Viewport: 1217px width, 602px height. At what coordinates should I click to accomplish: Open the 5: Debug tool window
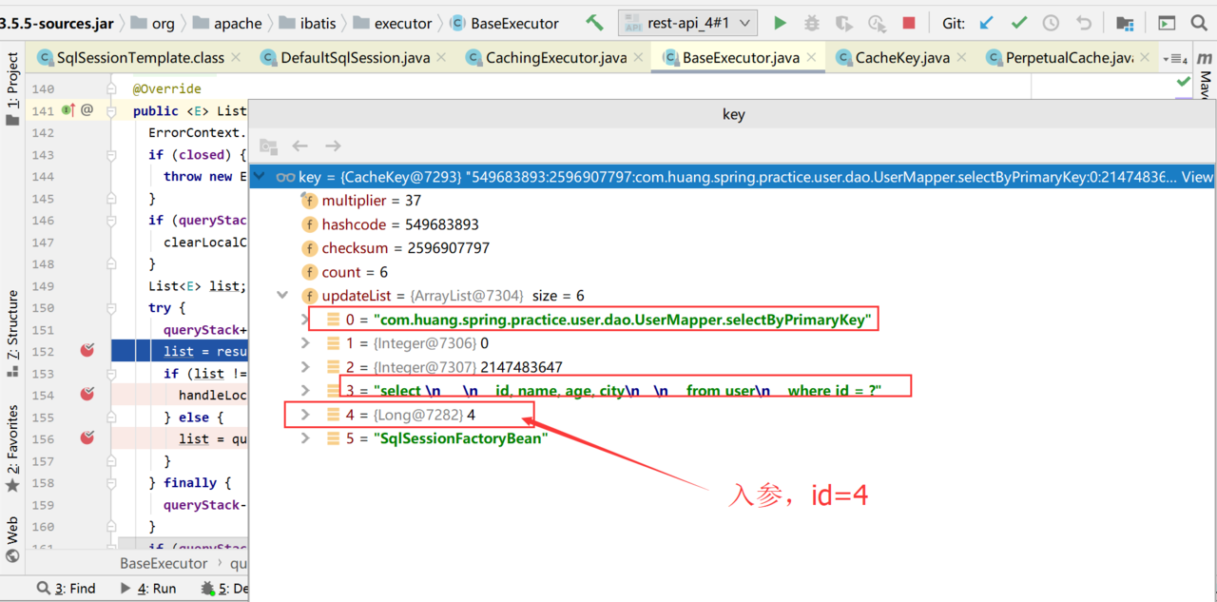click(224, 589)
